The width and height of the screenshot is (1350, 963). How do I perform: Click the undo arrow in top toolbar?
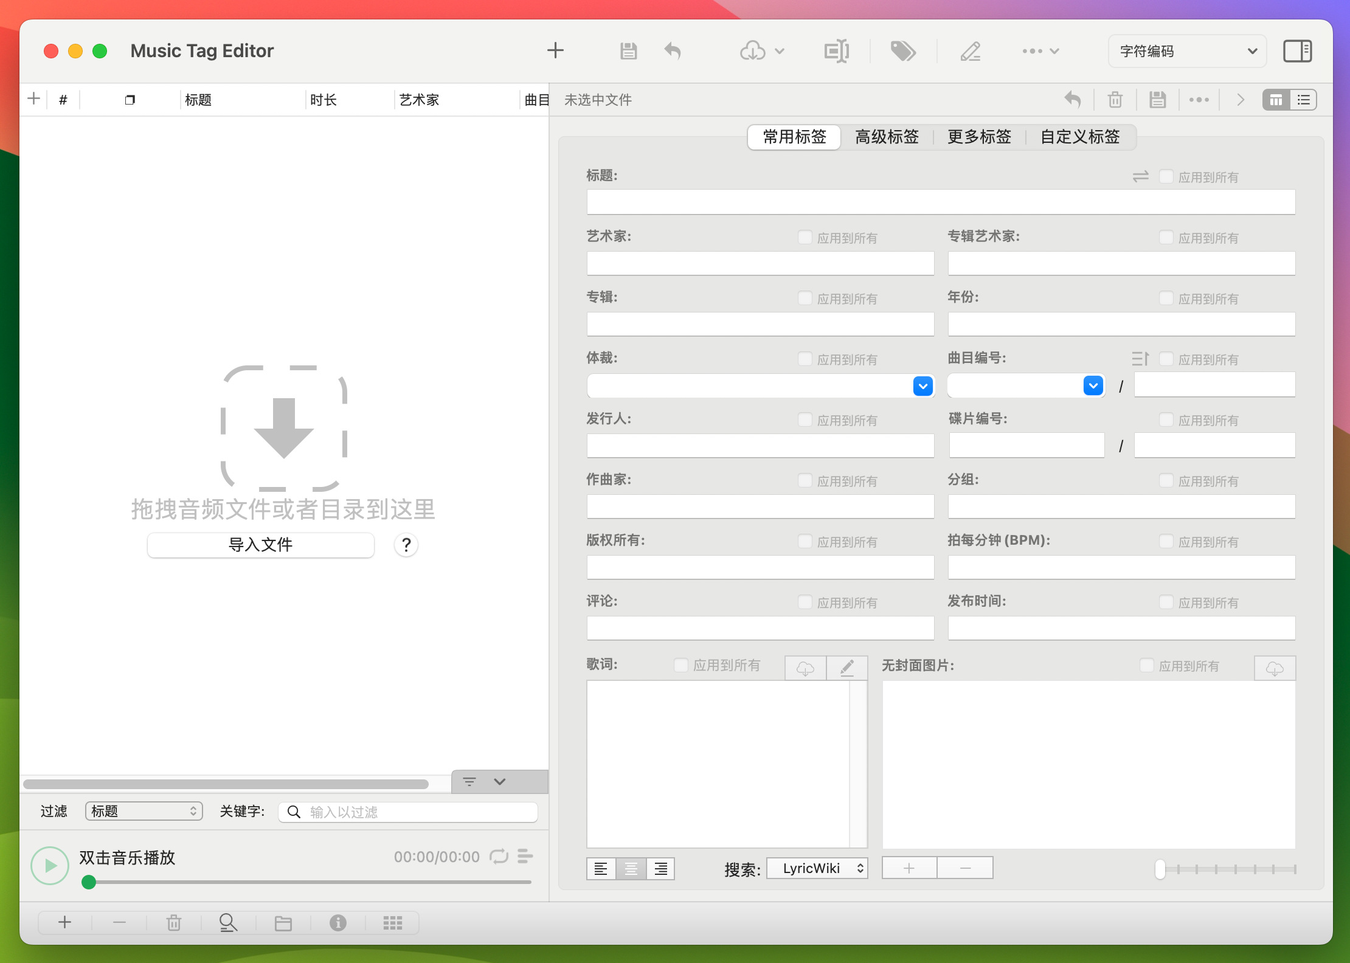(x=673, y=51)
